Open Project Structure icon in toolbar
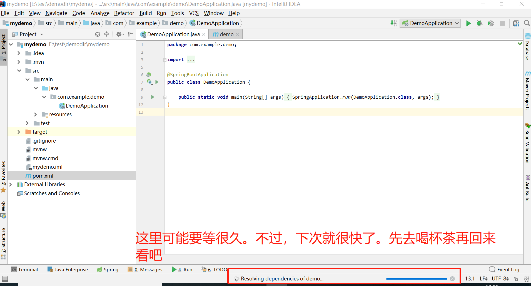531x286 pixels. pos(516,23)
